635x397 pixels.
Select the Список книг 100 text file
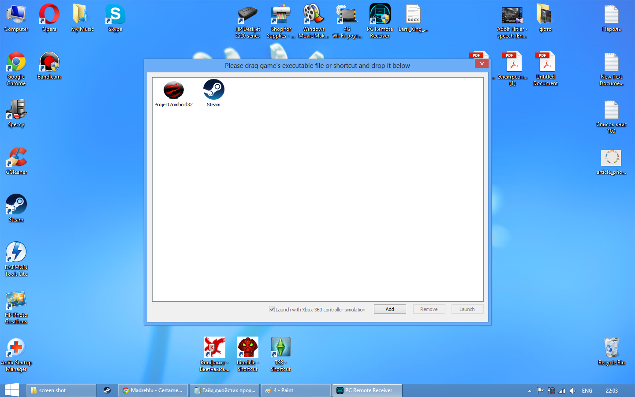point(612,117)
